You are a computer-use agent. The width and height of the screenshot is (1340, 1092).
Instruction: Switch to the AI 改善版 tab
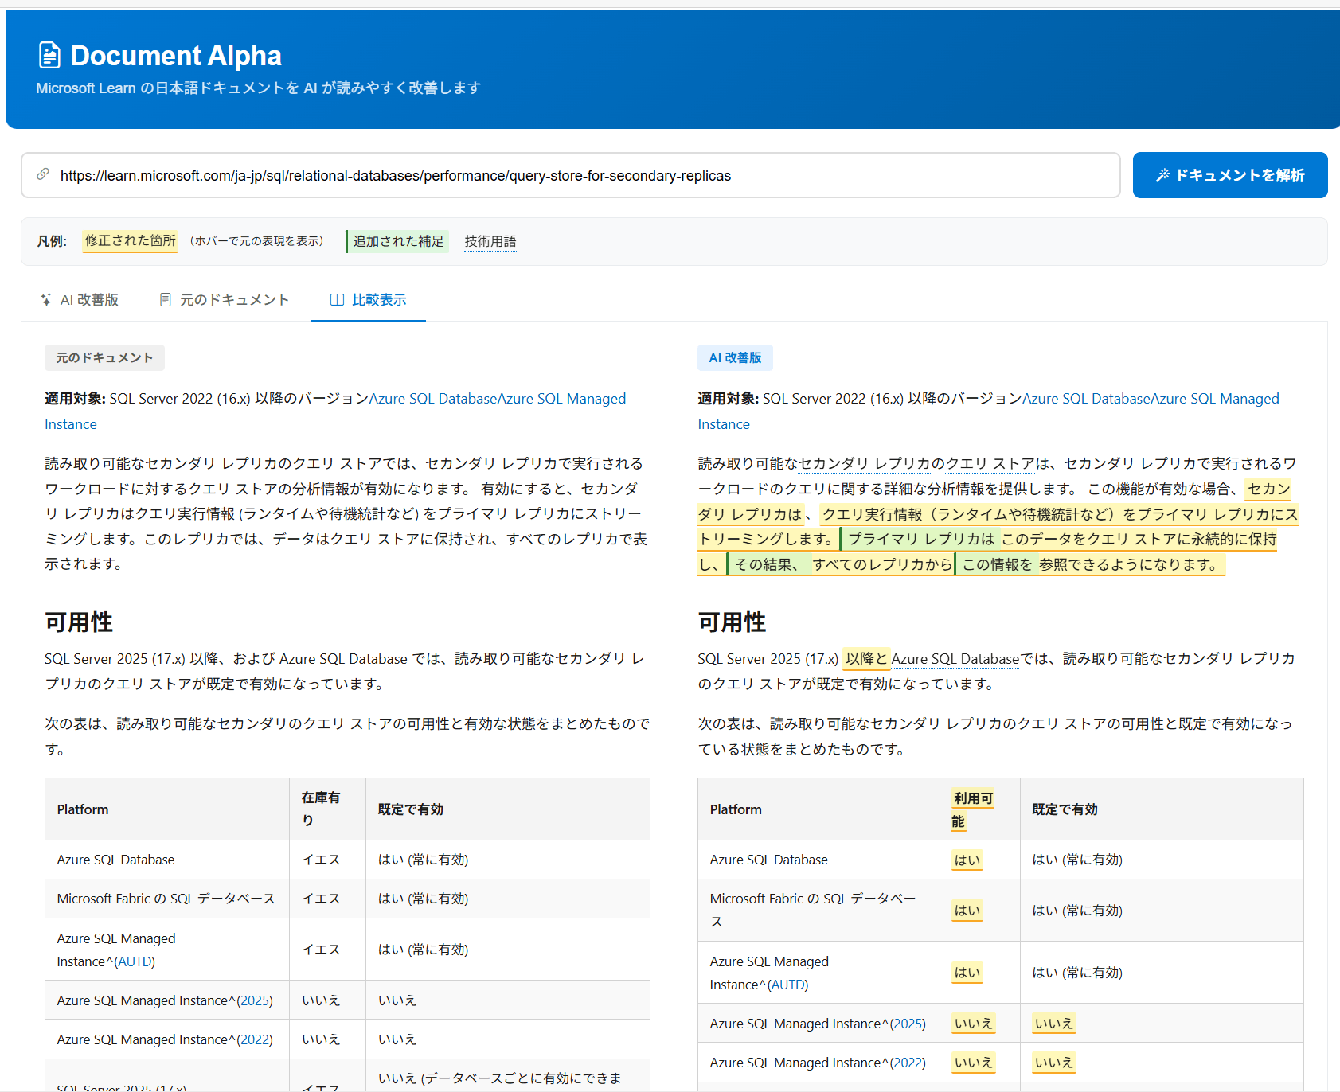79,300
